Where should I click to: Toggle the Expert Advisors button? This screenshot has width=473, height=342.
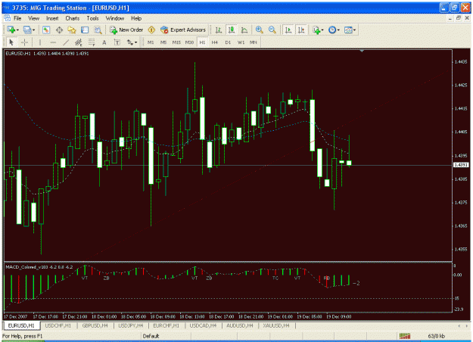tap(183, 30)
